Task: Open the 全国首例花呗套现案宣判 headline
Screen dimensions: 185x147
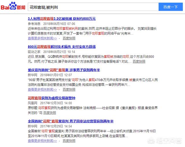Action: [x=71, y=121]
